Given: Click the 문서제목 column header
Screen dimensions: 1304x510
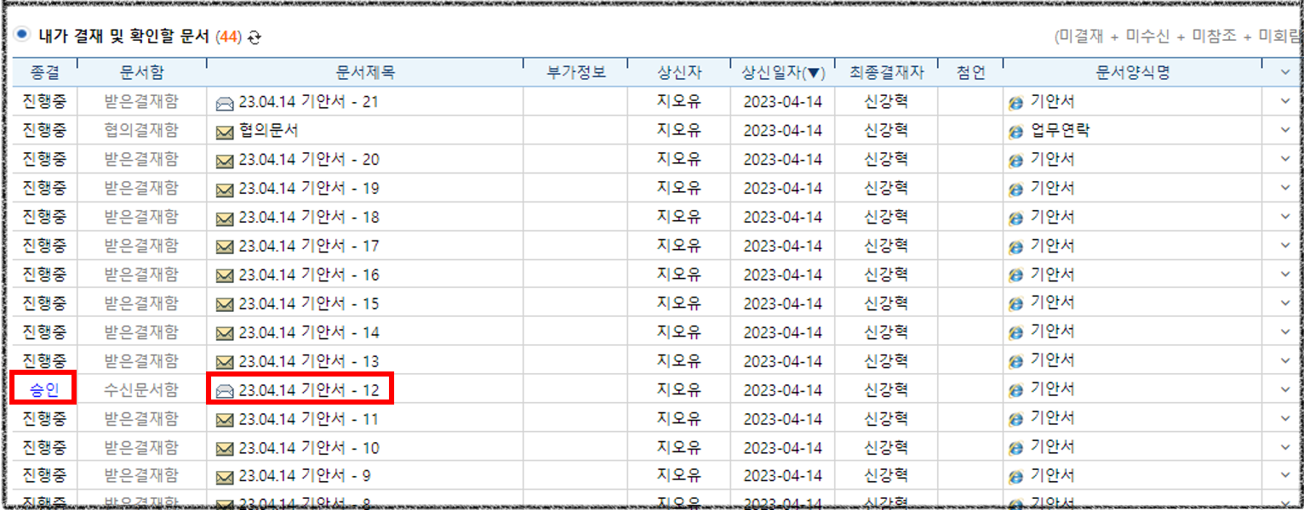Looking at the screenshot, I should pyautogui.click(x=365, y=72).
